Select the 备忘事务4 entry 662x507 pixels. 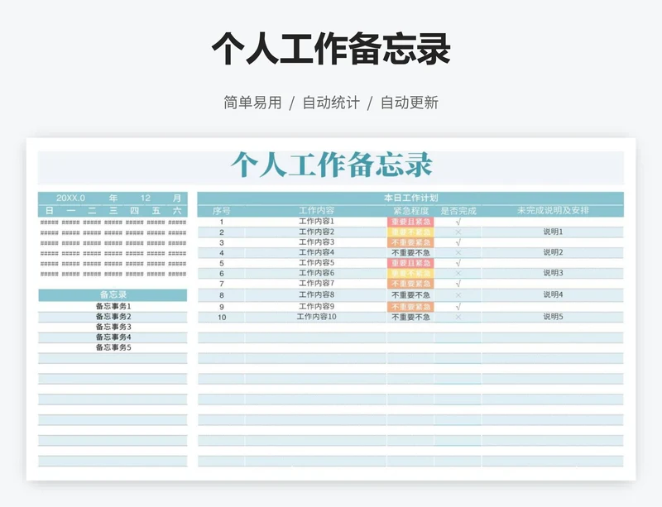point(113,337)
